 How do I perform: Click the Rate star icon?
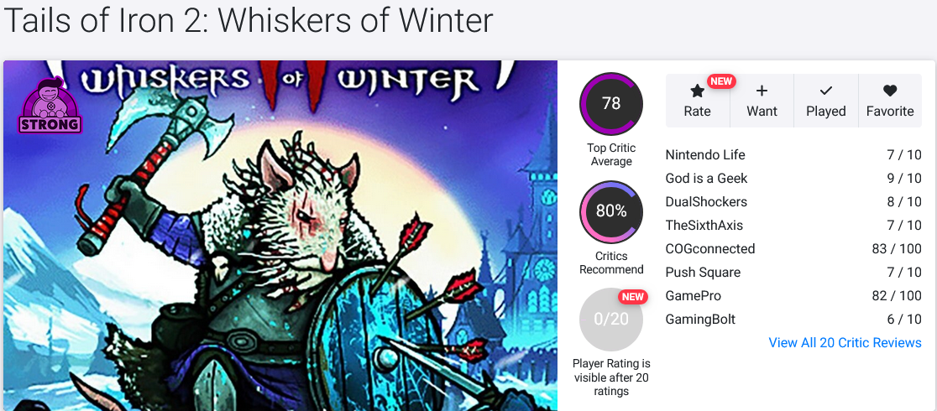pyautogui.click(x=697, y=91)
